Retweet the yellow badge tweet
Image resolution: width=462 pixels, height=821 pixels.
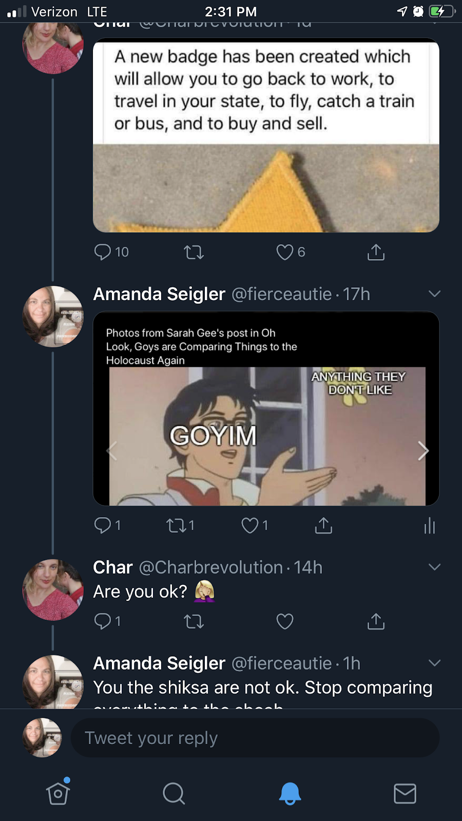pos(194,252)
